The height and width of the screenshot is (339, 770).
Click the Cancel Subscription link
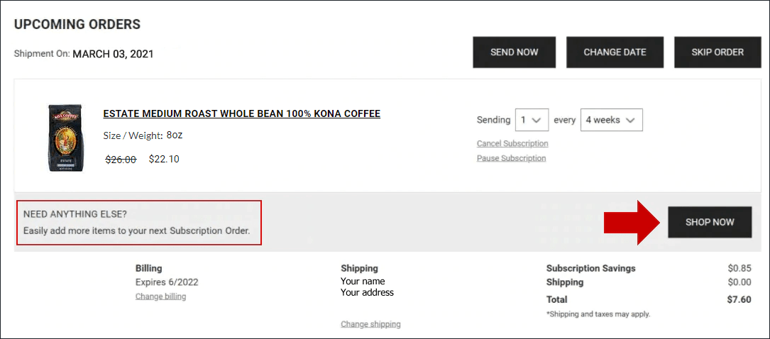point(512,143)
